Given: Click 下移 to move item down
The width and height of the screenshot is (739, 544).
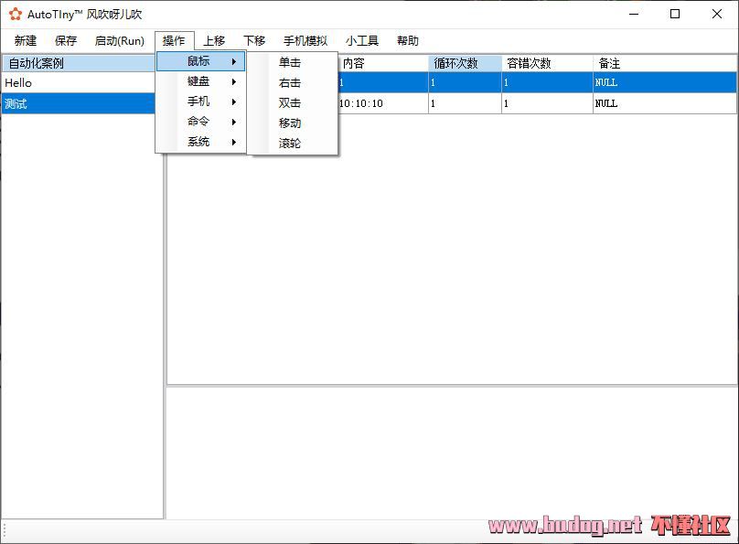Looking at the screenshot, I should [254, 41].
